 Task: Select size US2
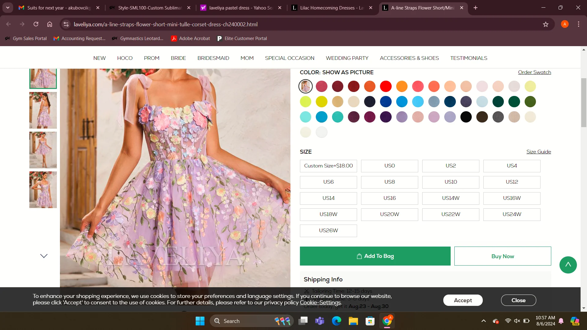[x=451, y=166]
